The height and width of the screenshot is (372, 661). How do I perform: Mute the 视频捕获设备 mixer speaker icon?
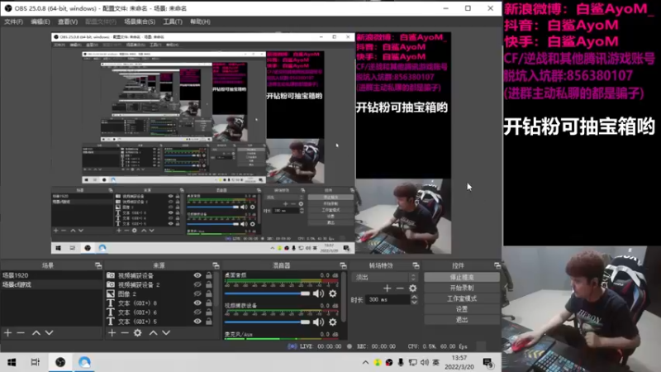coord(318,322)
